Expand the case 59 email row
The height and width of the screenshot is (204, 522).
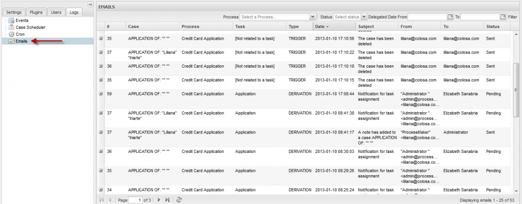pos(101,94)
